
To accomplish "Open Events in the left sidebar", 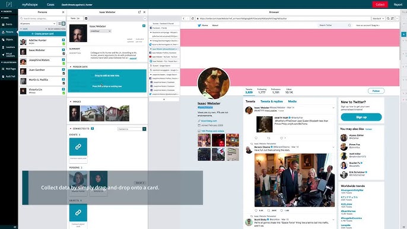I will (9, 24).
